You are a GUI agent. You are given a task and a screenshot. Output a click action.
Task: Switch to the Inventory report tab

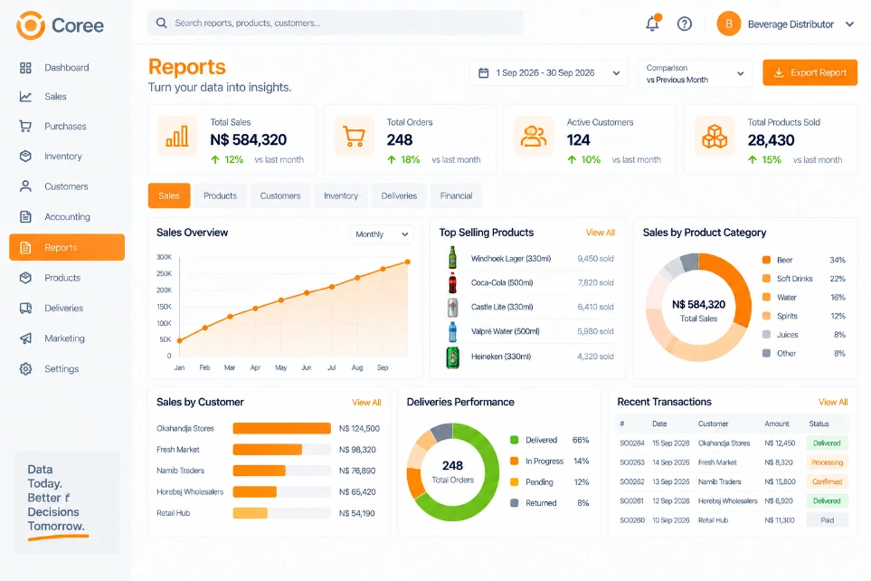[x=340, y=195]
